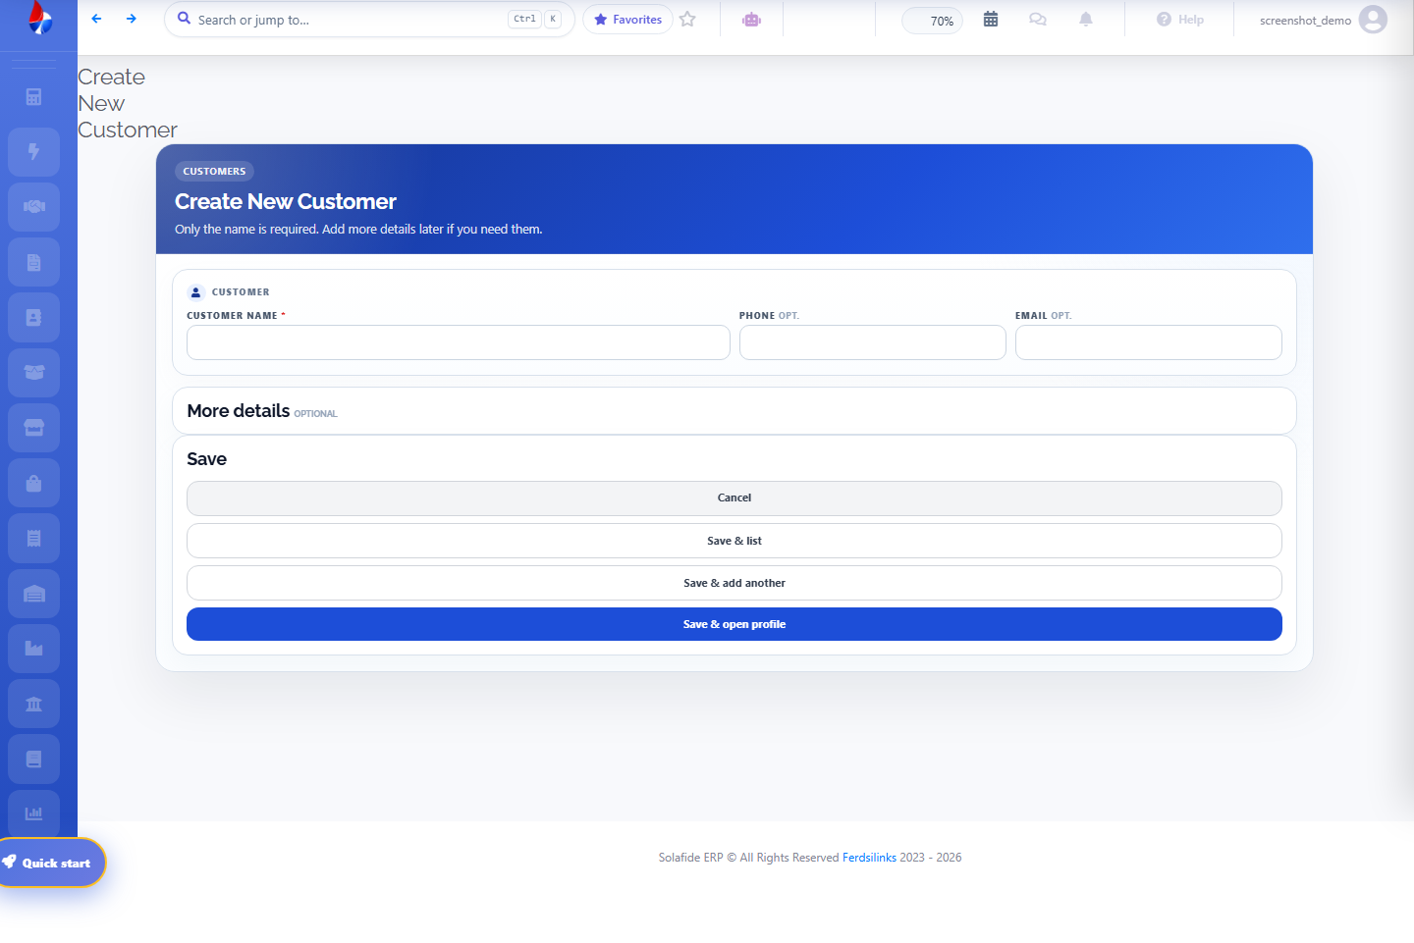Open the calculator sidebar icon
Image resolution: width=1414 pixels, height=943 pixels.
pos(34,97)
